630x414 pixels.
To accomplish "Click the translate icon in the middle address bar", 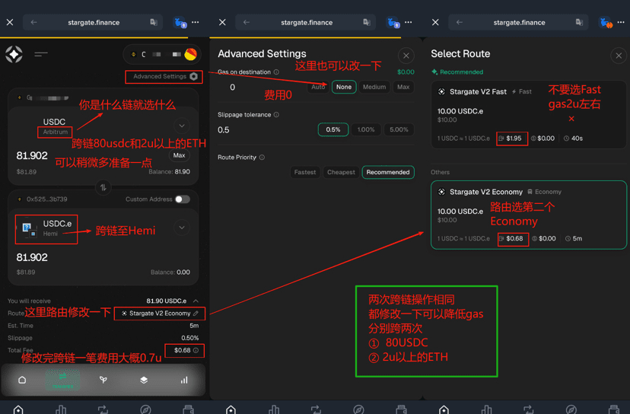I will coord(367,23).
